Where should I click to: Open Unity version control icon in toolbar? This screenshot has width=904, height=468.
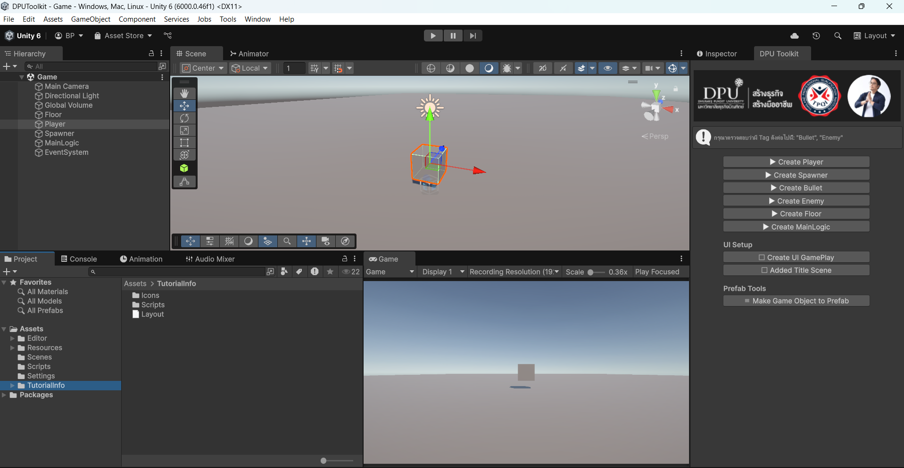click(167, 36)
